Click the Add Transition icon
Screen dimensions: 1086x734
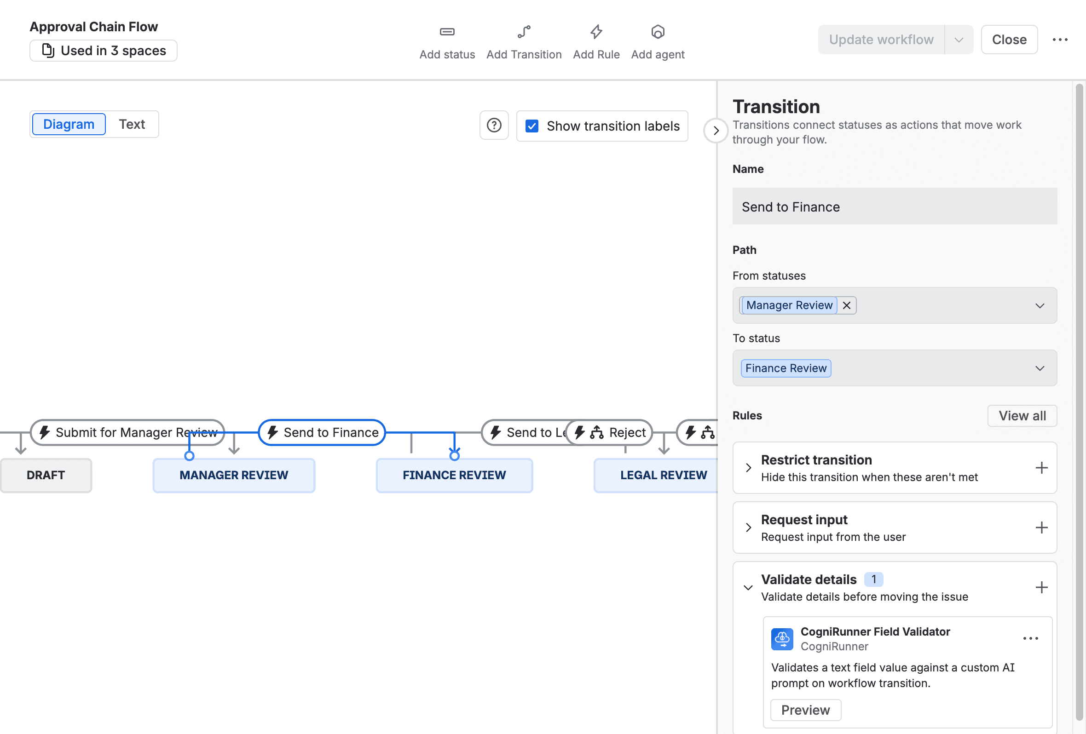pyautogui.click(x=524, y=32)
